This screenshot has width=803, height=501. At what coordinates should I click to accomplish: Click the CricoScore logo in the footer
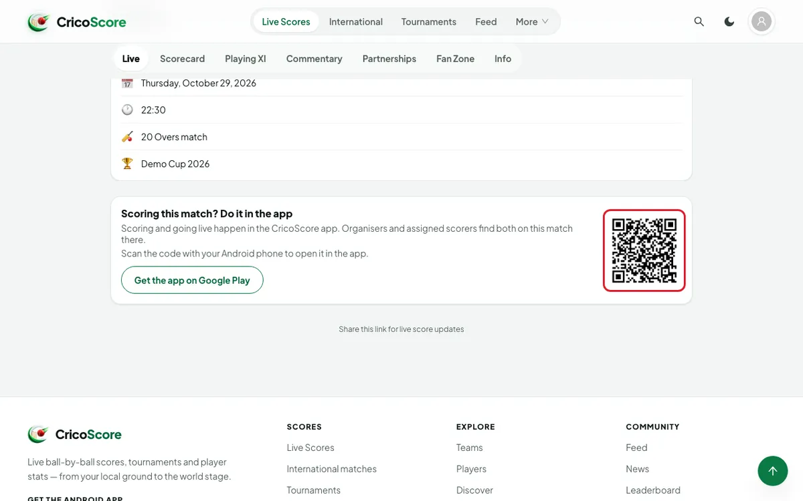click(x=75, y=434)
